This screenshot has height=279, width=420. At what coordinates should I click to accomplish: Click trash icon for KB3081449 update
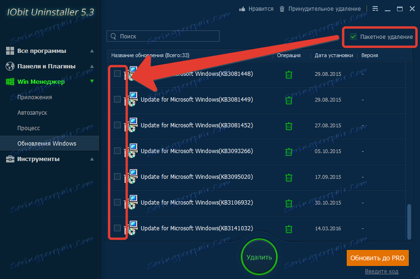(x=289, y=100)
